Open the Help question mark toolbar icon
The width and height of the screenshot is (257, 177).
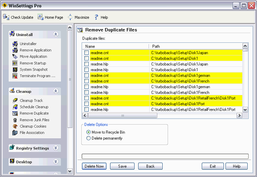[96, 17]
